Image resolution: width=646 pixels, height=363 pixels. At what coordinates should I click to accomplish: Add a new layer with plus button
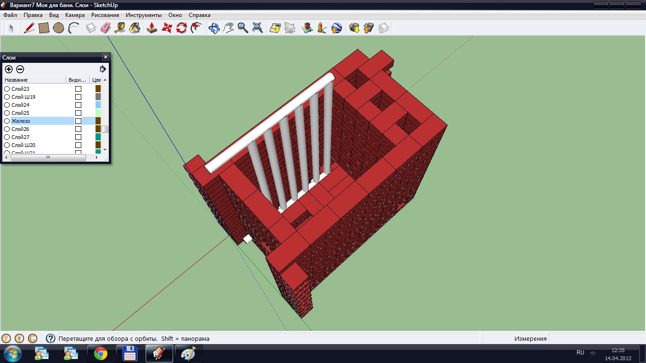coord(9,69)
